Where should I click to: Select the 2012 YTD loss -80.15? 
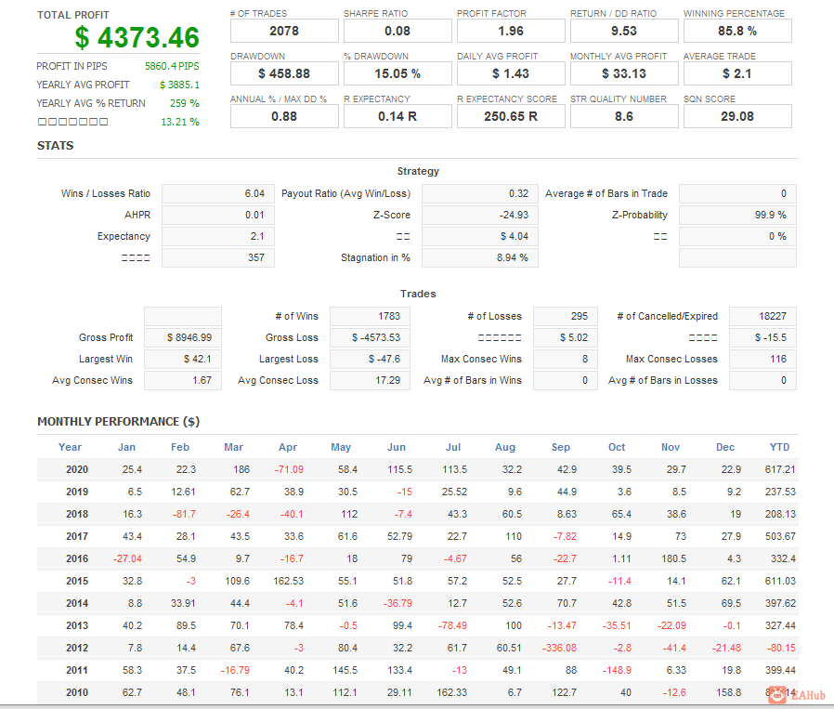[781, 648]
